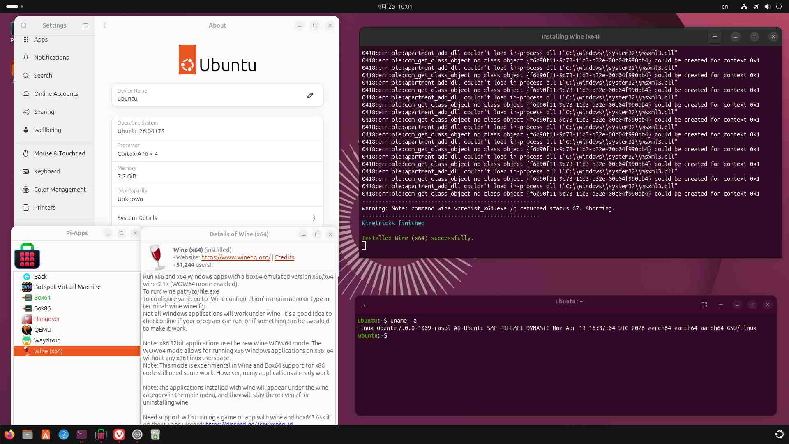Screen dimensions: 789x444
Task: Open volume indicator in top bar
Action: [x=767, y=7]
